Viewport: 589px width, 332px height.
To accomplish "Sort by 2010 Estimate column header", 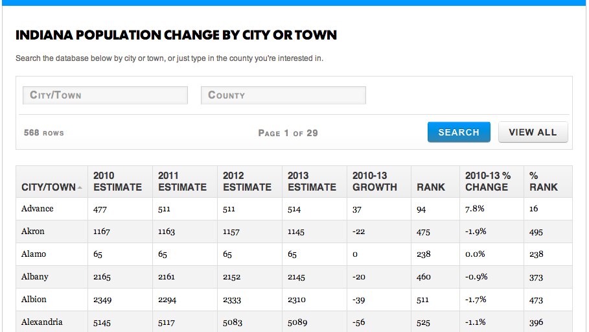I will tap(121, 182).
